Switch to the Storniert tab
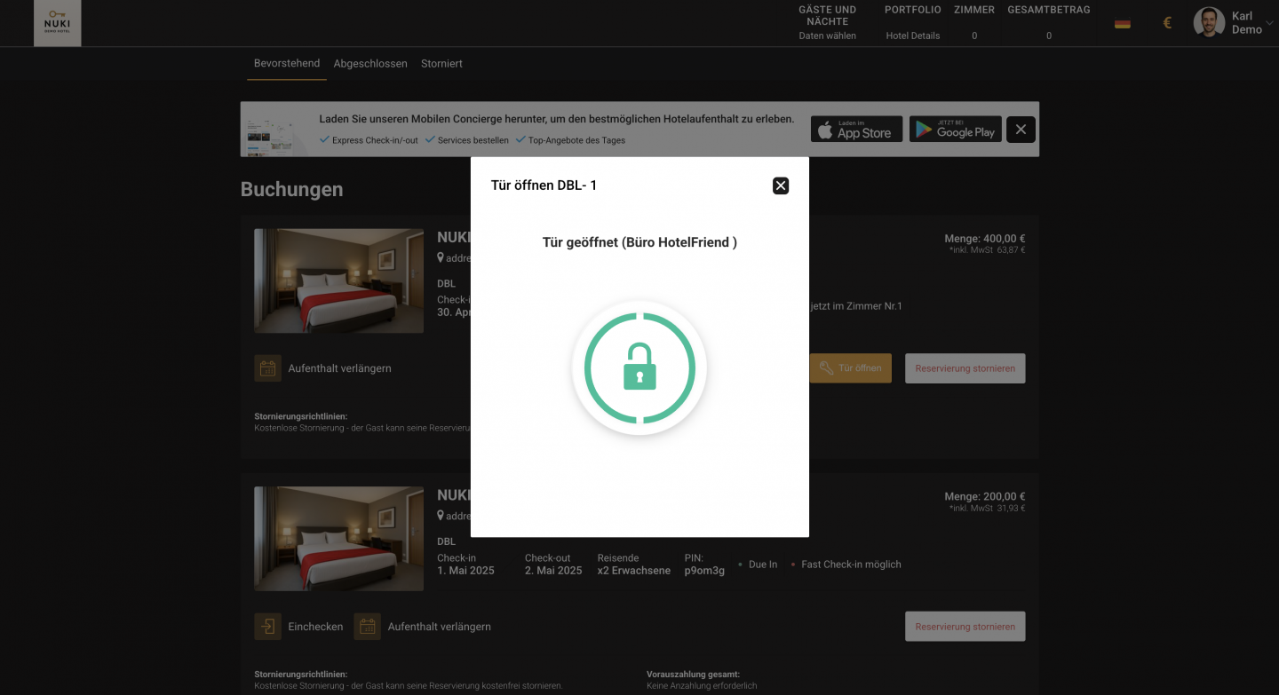 pos(441,64)
